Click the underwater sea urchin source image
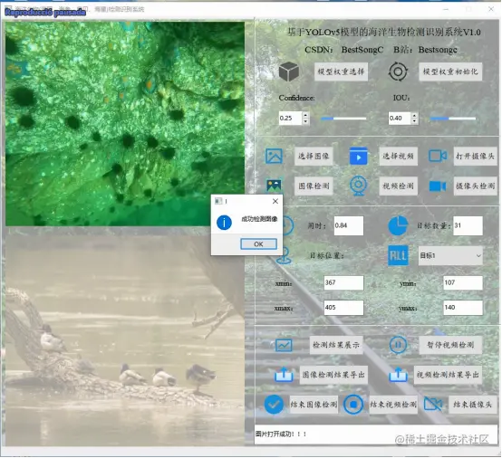Screen dimensions: 502x458 point(125,123)
